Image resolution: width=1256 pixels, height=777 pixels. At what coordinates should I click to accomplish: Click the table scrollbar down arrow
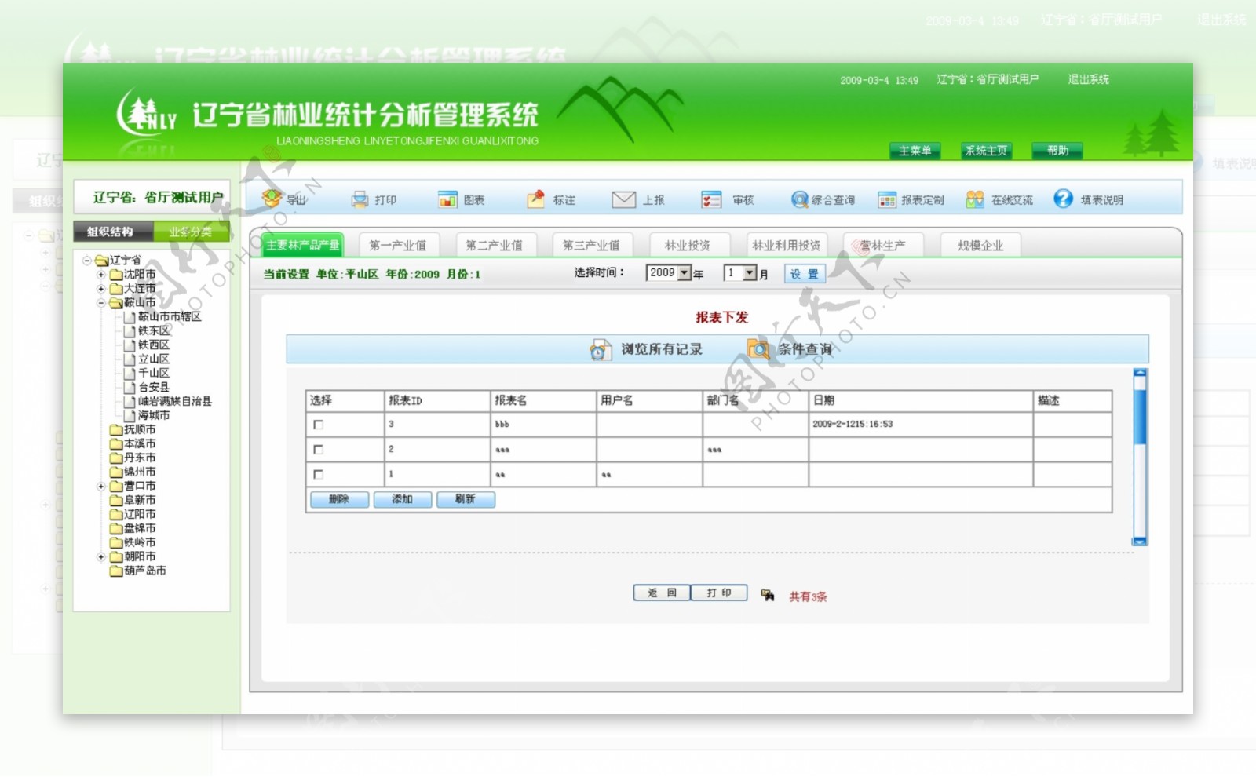point(1141,541)
